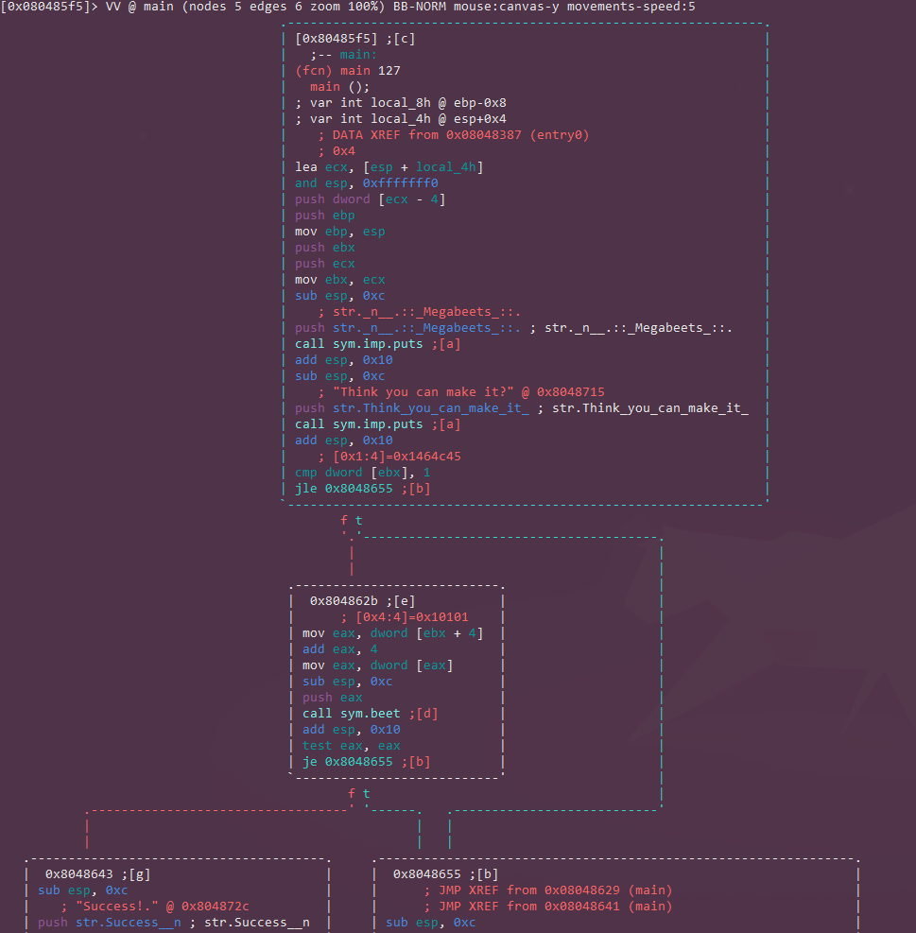Click the [0x080485f5]> prompt address
Image resolution: width=916 pixels, height=933 pixels.
pyautogui.click(x=49, y=7)
